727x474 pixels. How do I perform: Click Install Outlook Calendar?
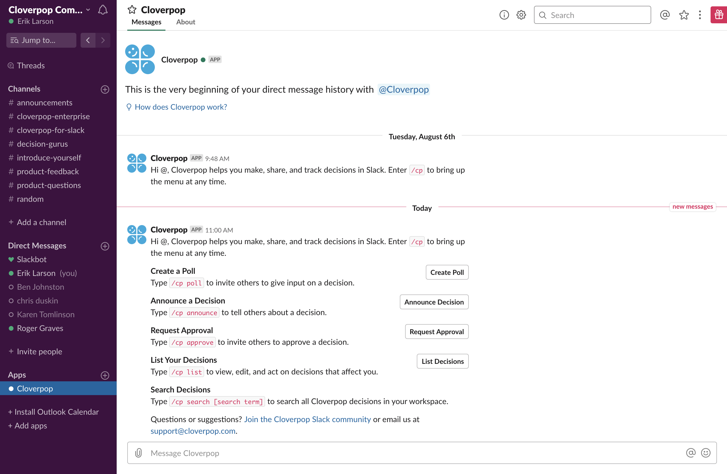(x=54, y=412)
